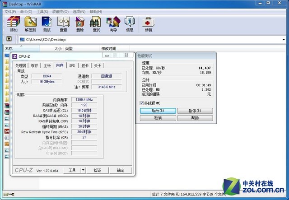Click the 查看 (View) toolbar icon
Screen dimensions: 289x200
click(x=63, y=24)
